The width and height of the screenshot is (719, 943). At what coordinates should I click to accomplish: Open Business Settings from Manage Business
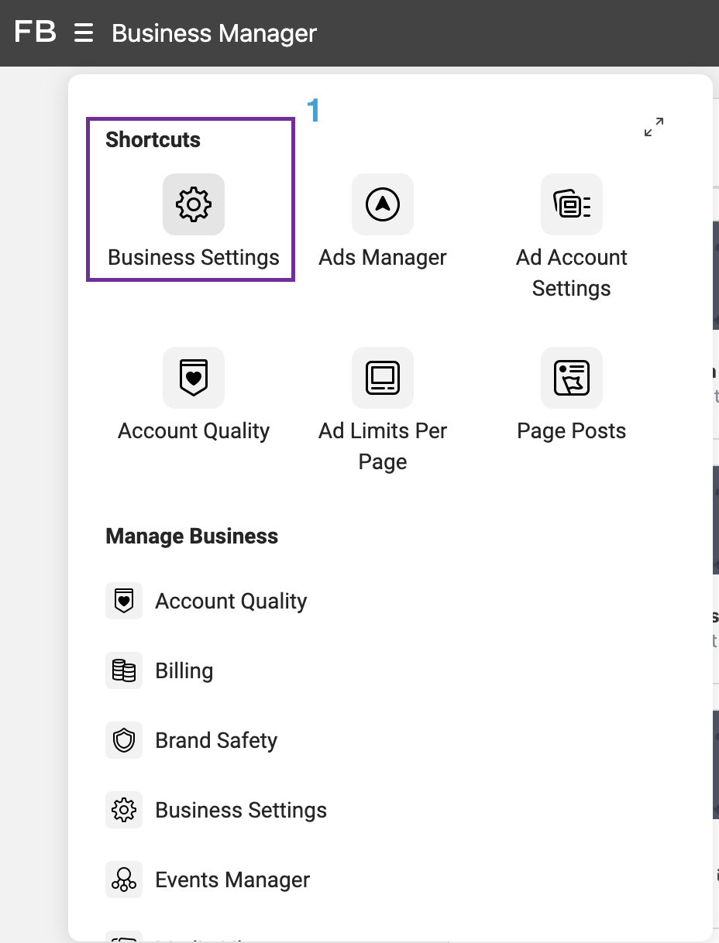point(241,810)
